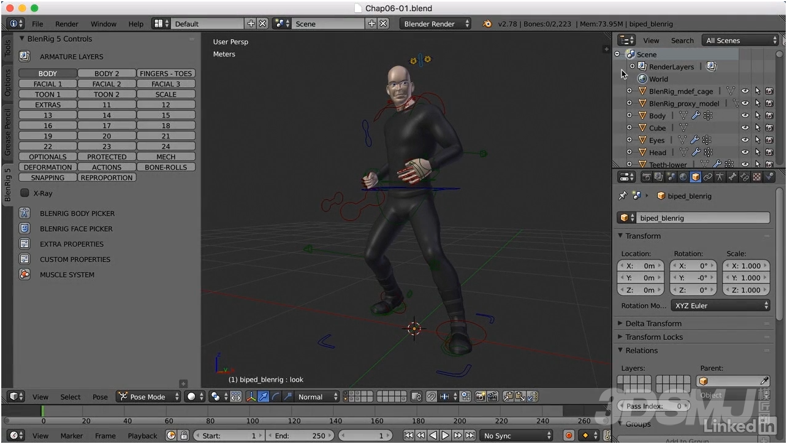Expand the Delta Transform panel
The height and width of the screenshot is (444, 787).
point(653,323)
